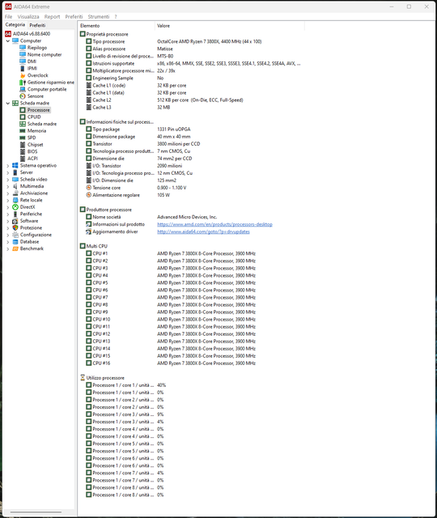
Task: Expand the Rete locale node
Action: click(8, 201)
